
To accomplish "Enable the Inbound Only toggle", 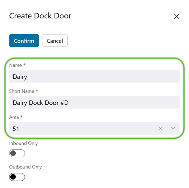I will [17, 153].
